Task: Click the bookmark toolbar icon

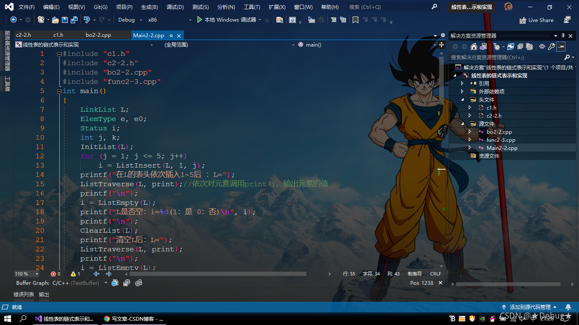Action: point(355,20)
